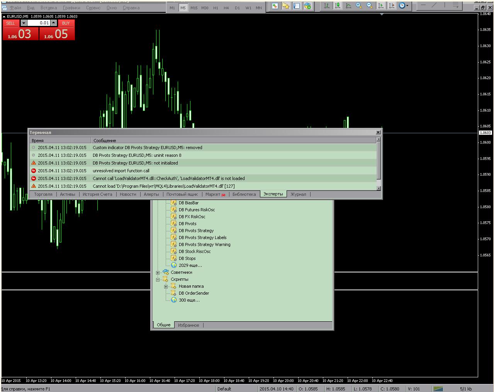This screenshot has width=494, height=392.
Task: Toggle one-click trading panel triangle near EURUSD,M5
Action: tap(4, 17)
